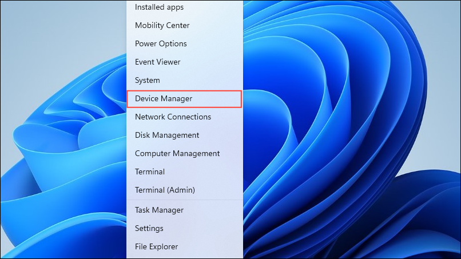
Task: Open Power Options
Action: 185,43
